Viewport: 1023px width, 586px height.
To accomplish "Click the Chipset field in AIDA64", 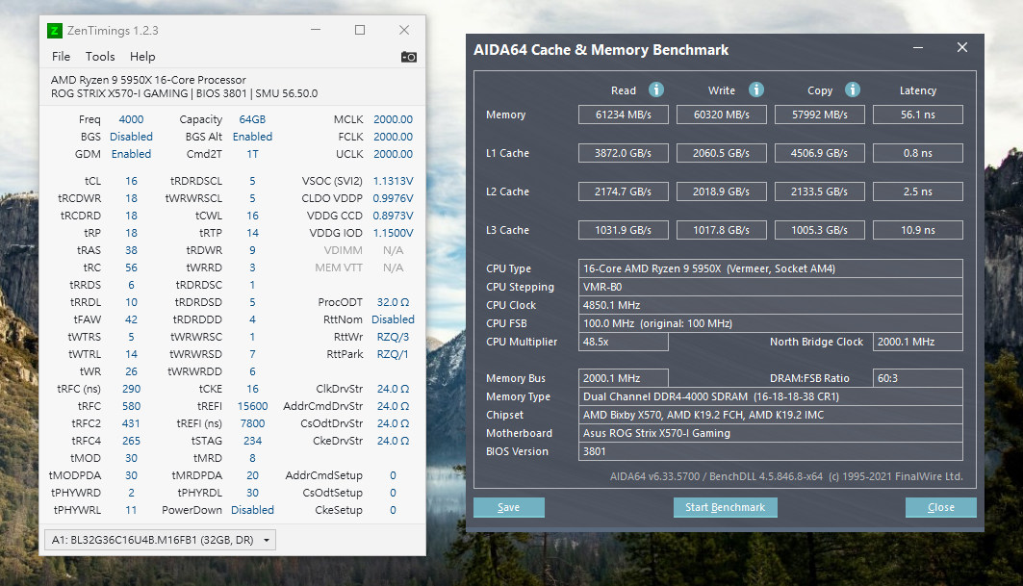I will pos(771,415).
